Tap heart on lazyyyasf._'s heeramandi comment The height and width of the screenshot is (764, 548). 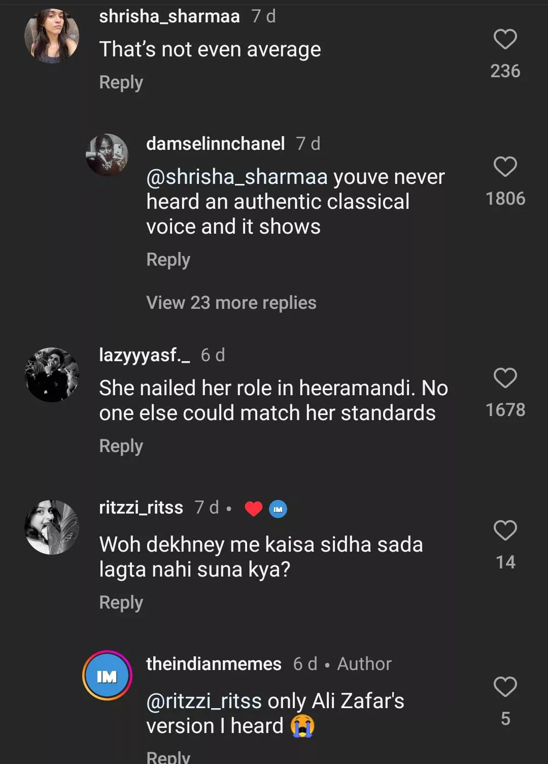click(505, 378)
